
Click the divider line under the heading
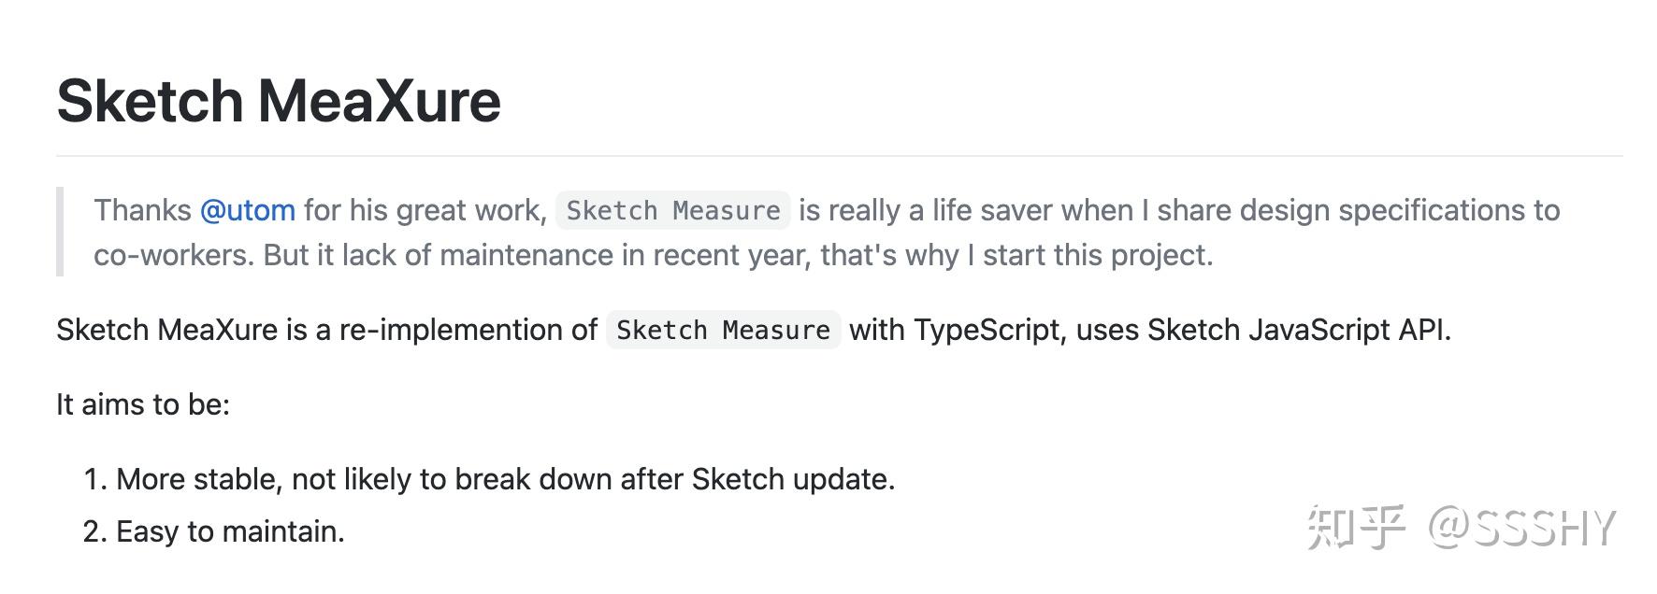tap(839, 156)
